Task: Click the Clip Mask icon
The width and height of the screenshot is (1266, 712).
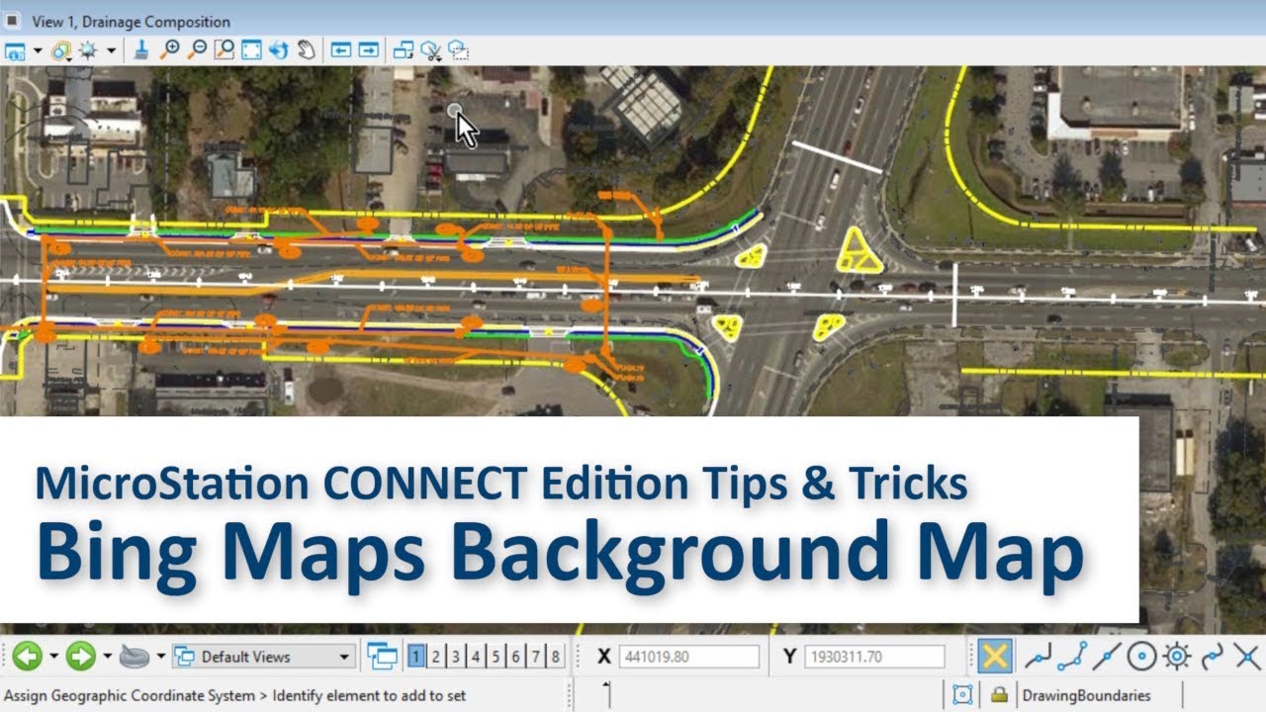Action: (458, 49)
